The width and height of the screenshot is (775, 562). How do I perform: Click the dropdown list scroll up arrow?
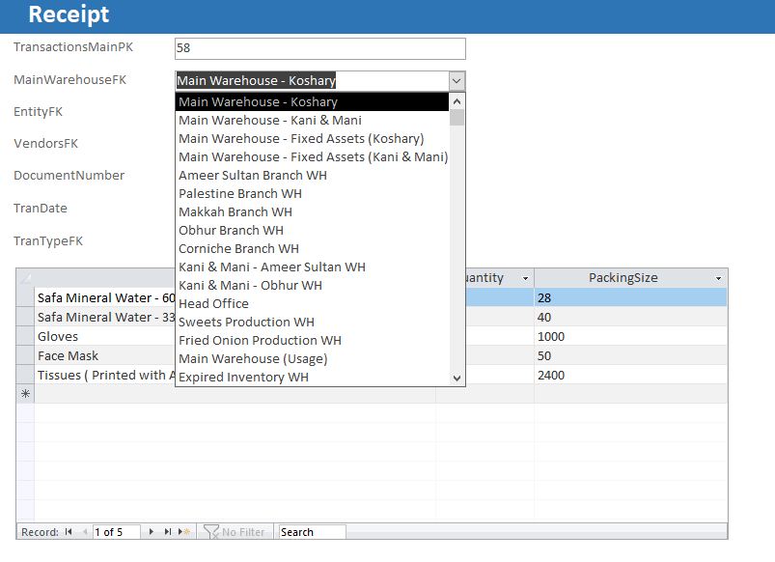click(457, 101)
